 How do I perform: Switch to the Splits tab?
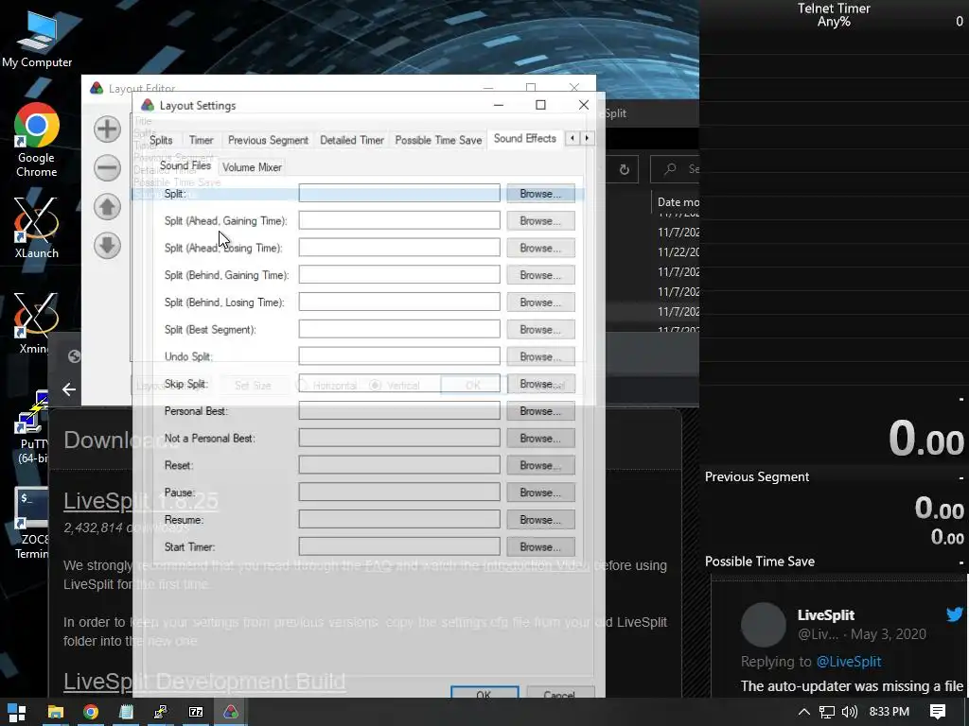pyautogui.click(x=161, y=140)
